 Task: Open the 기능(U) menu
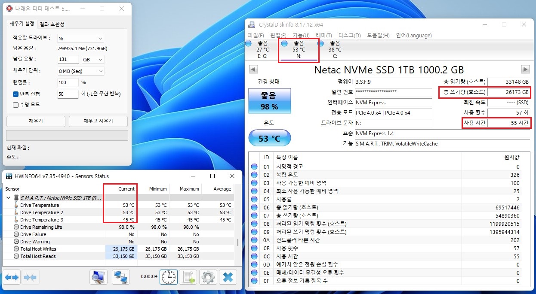[x=301, y=35]
